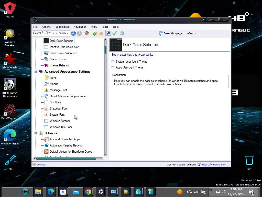Select the Window Title Bars tree item
The height and width of the screenshot is (197, 262).
pyautogui.click(x=61, y=127)
